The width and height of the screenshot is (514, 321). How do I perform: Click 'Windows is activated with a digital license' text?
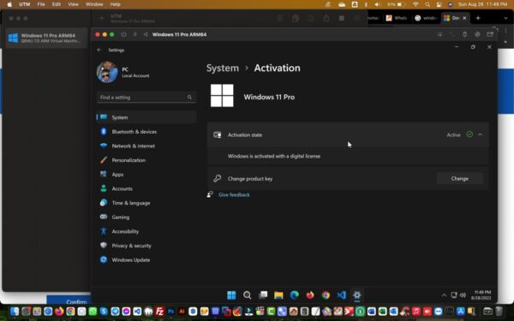click(274, 157)
